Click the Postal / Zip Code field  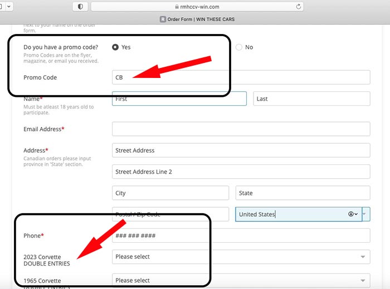pyautogui.click(x=170, y=214)
